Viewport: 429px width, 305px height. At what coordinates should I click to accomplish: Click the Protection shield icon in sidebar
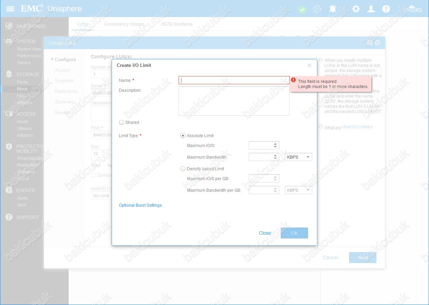click(x=9, y=147)
